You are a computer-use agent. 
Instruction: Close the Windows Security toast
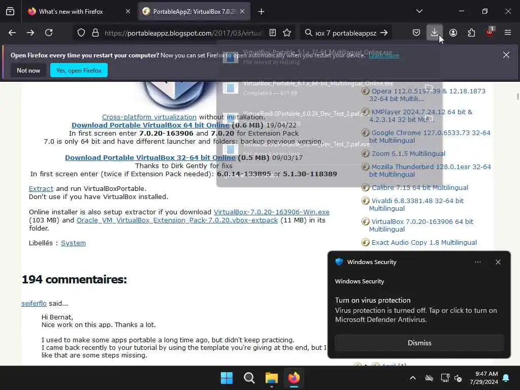(x=498, y=262)
